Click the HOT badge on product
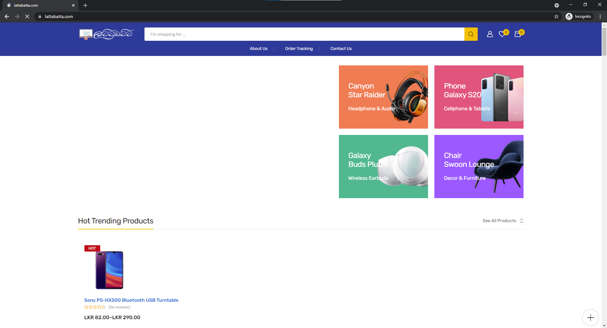 [x=92, y=248]
